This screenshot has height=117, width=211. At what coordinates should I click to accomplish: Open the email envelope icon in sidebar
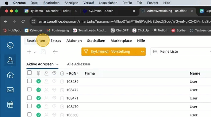tap(10, 90)
